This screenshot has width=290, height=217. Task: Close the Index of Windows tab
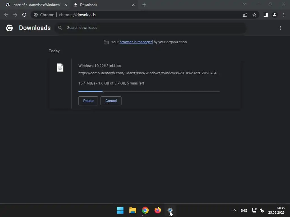66,5
